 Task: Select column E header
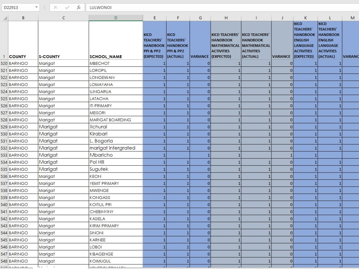pyautogui.click(x=154, y=18)
